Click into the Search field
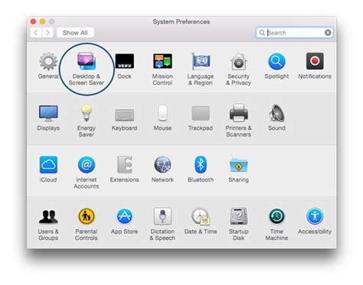 coord(294,33)
